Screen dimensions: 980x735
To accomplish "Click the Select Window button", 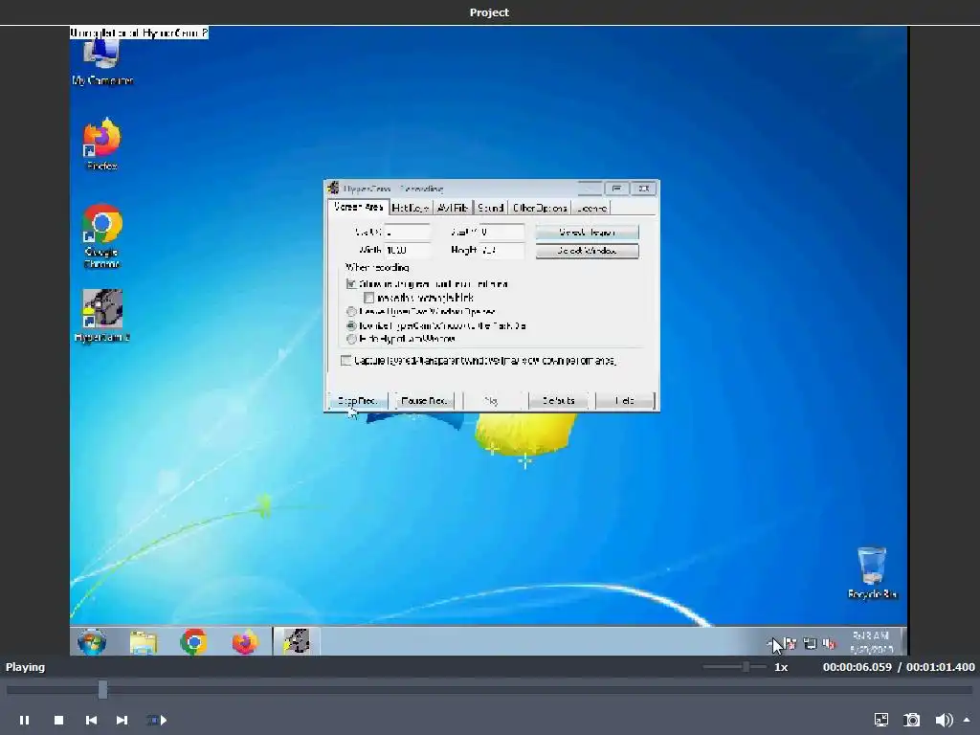I will coord(587,251).
